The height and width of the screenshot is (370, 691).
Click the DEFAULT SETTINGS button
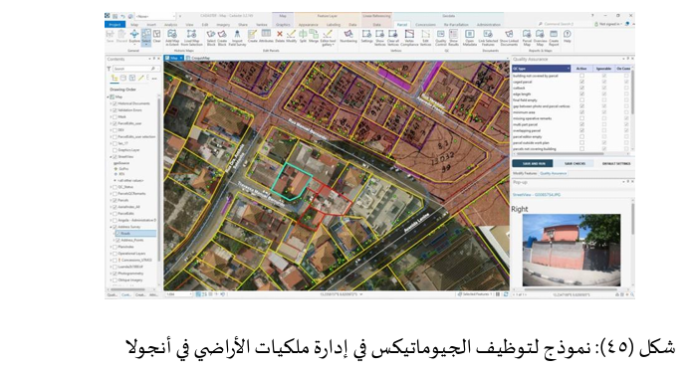click(x=616, y=163)
